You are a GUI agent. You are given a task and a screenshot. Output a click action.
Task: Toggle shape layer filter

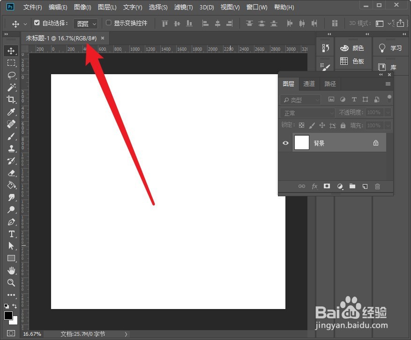pyautogui.click(x=365, y=99)
